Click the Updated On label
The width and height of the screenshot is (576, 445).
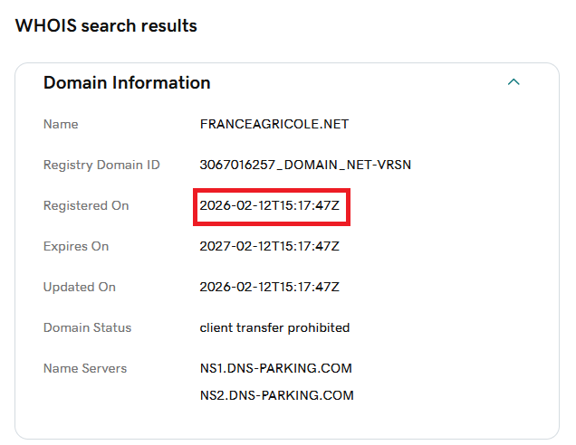click(80, 287)
